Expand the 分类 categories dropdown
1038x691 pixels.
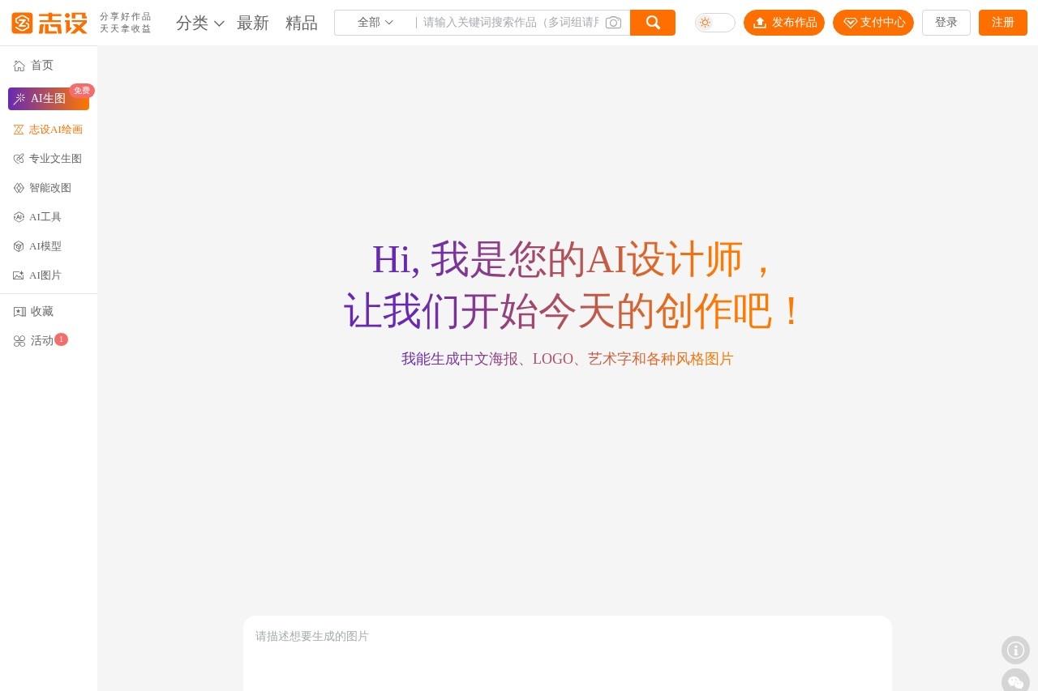click(x=199, y=23)
